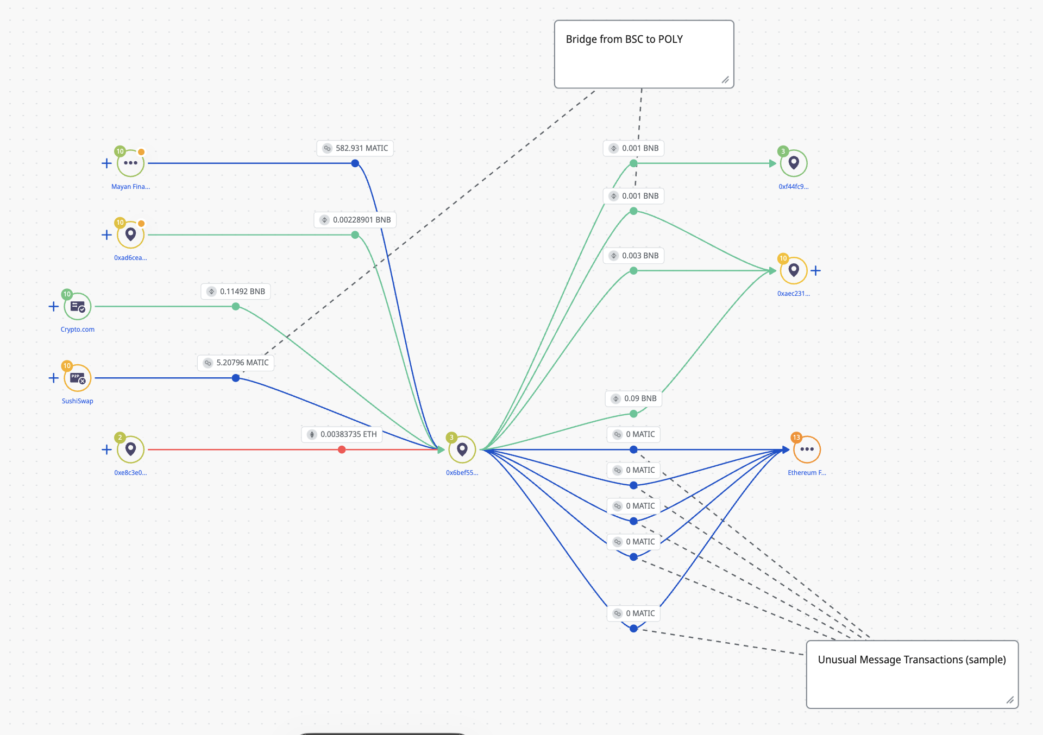The height and width of the screenshot is (735, 1043).
Task: Click the 0xaec231... address node
Action: tap(794, 270)
